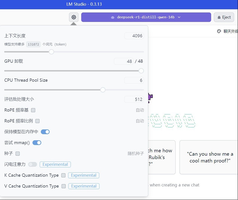Edit the GPU 卸载 layer count field
Screen dimensions: 238x200
pyautogui.click(x=124, y=61)
